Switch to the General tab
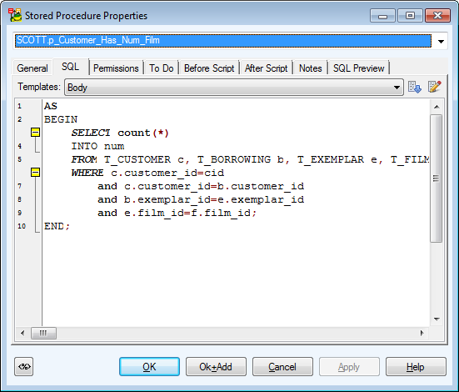Image resolution: width=459 pixels, height=392 pixels. 32,68
